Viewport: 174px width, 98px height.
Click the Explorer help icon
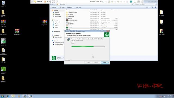(155, 7)
